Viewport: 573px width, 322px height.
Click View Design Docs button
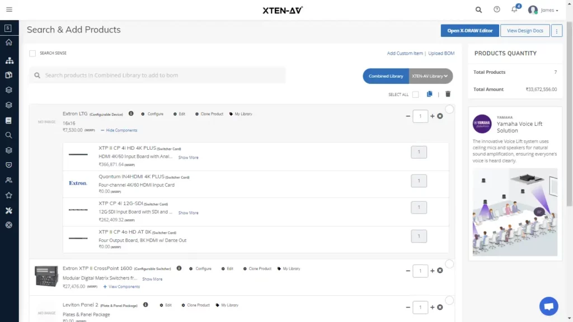coord(525,31)
